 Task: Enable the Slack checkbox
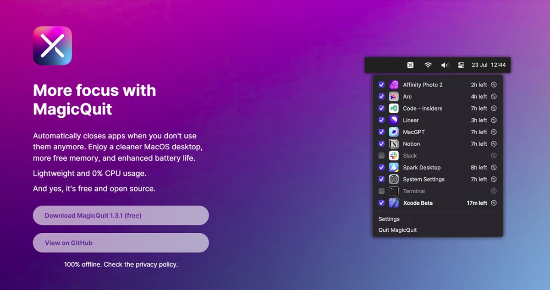pos(381,156)
